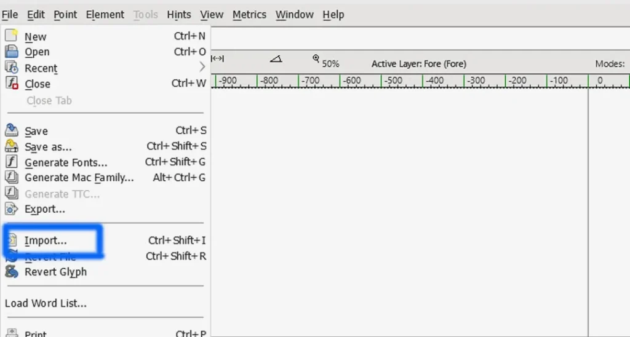This screenshot has width=630, height=337.
Task: Click the Revert Glyph icon
Action: click(x=11, y=272)
